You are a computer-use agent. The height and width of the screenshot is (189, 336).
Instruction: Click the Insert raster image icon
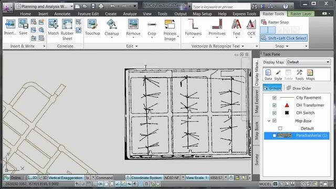pyautogui.click(x=10, y=24)
